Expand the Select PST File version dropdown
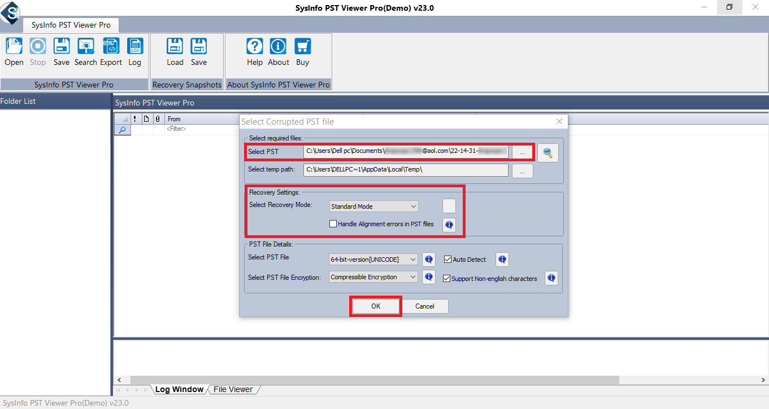 (374, 260)
